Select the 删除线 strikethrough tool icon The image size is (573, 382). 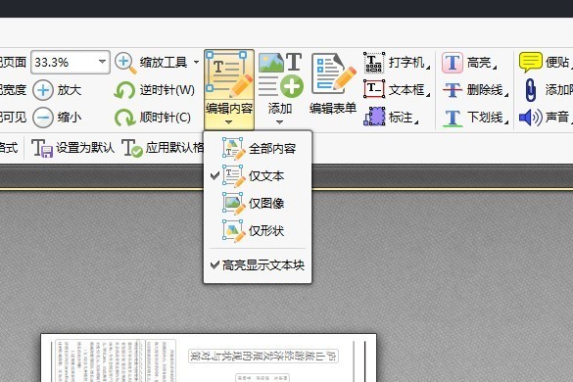point(453,89)
